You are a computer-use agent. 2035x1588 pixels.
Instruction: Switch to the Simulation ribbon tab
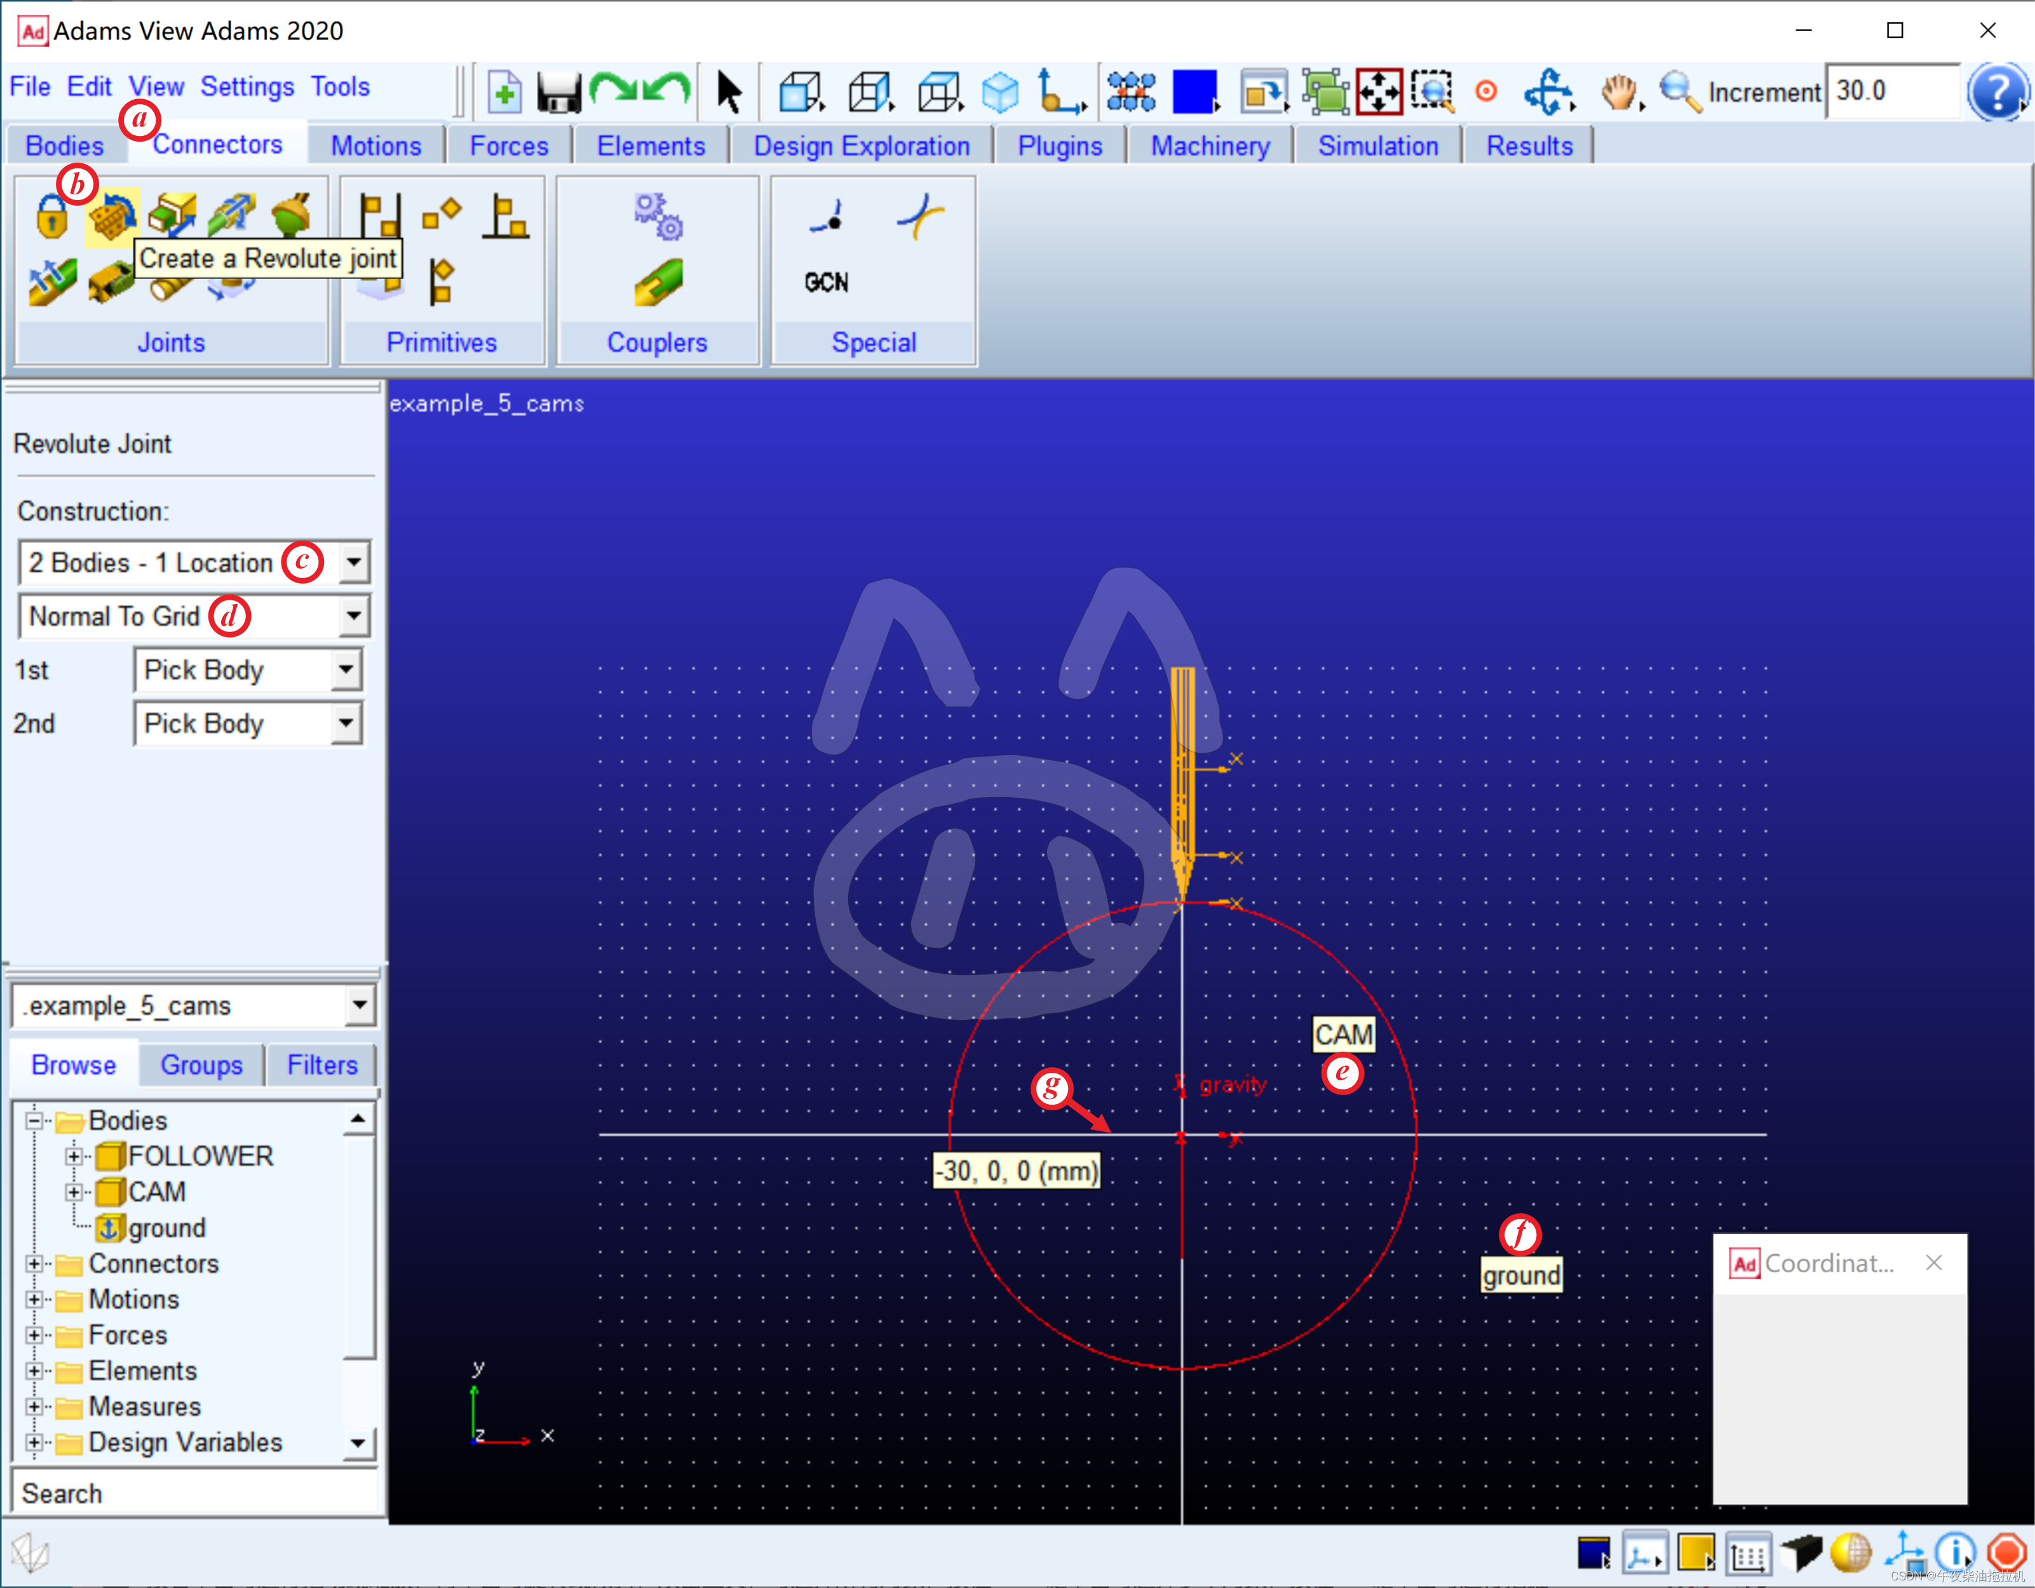[x=1377, y=146]
